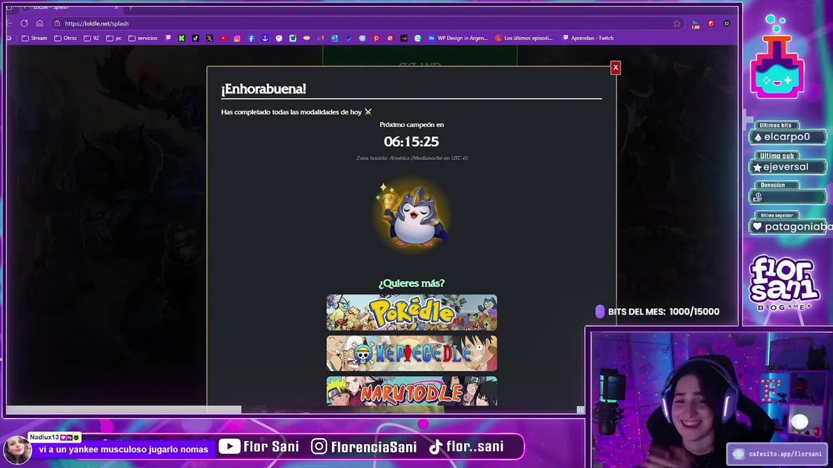
Task: Click the ¿Quieres más? heading
Action: coord(411,283)
